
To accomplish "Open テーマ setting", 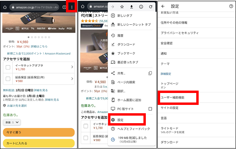I will point(196,64).
